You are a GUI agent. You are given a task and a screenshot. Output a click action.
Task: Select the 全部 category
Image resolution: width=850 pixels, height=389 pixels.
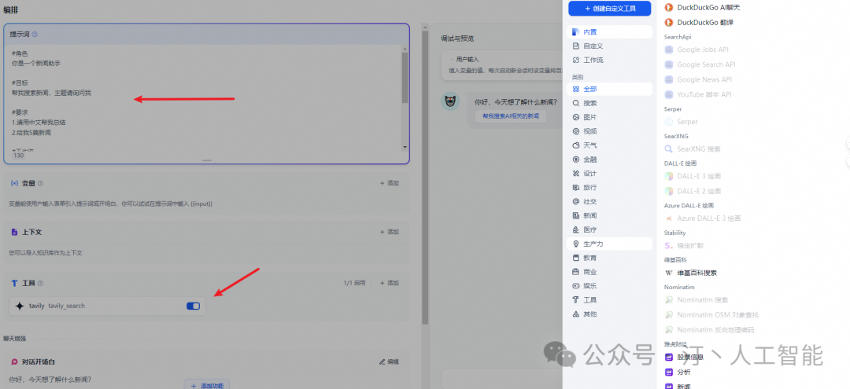(x=609, y=89)
